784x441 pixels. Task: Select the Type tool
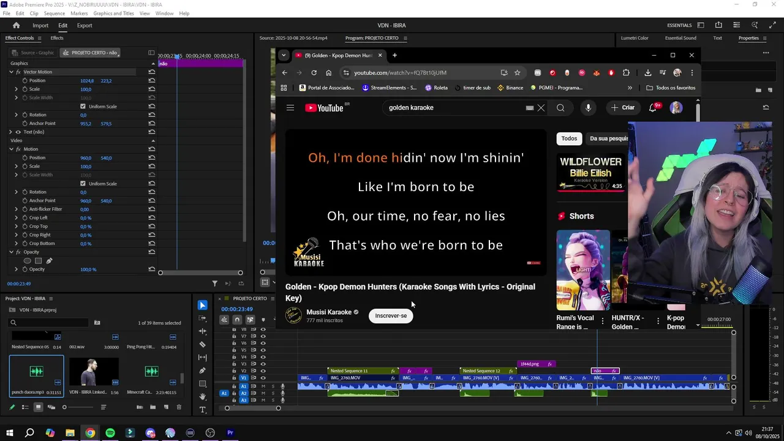tap(203, 410)
